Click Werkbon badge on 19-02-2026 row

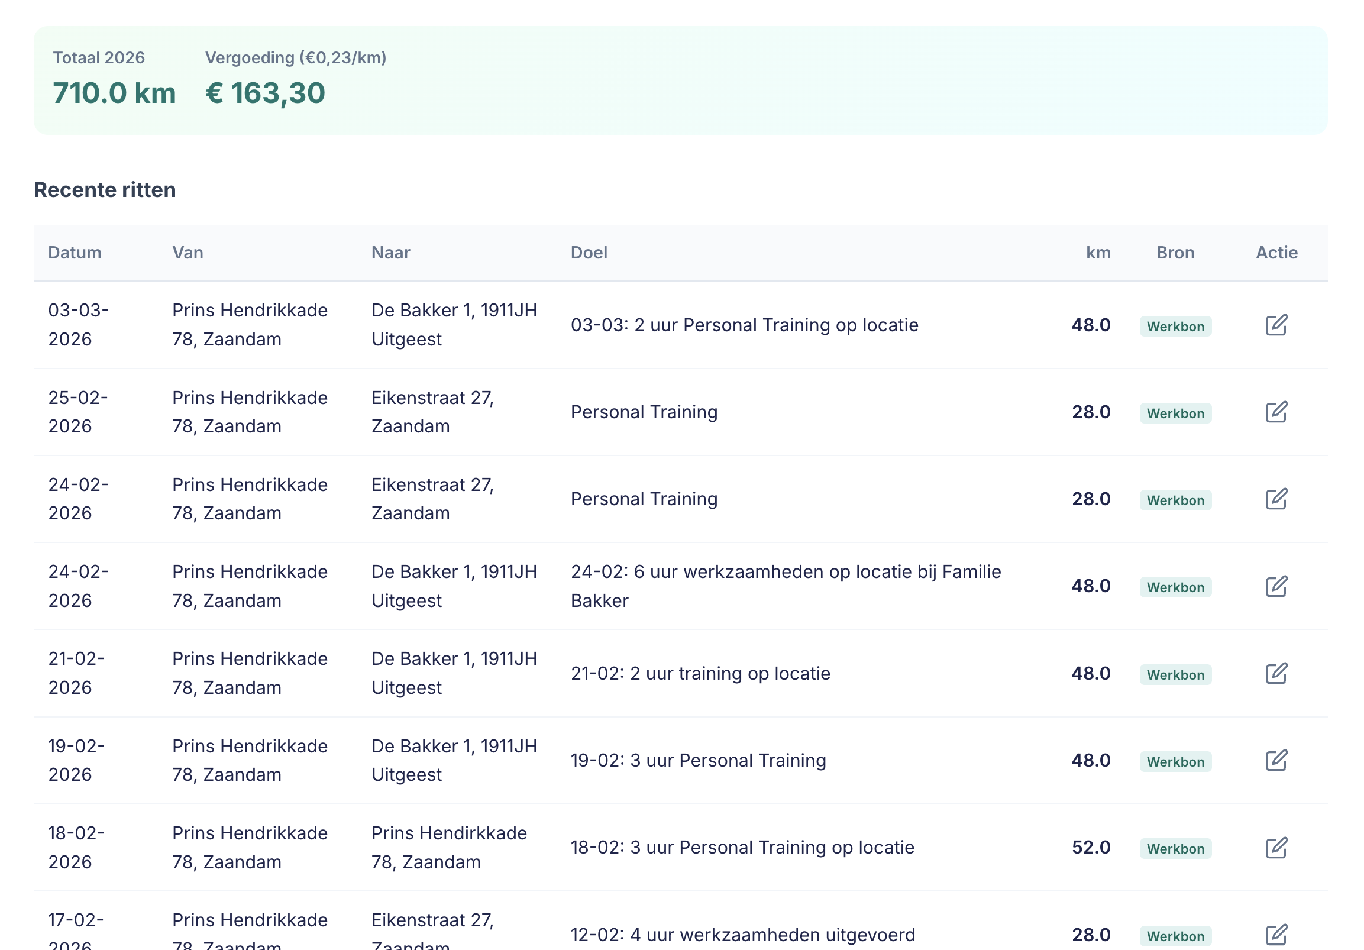pyautogui.click(x=1175, y=762)
